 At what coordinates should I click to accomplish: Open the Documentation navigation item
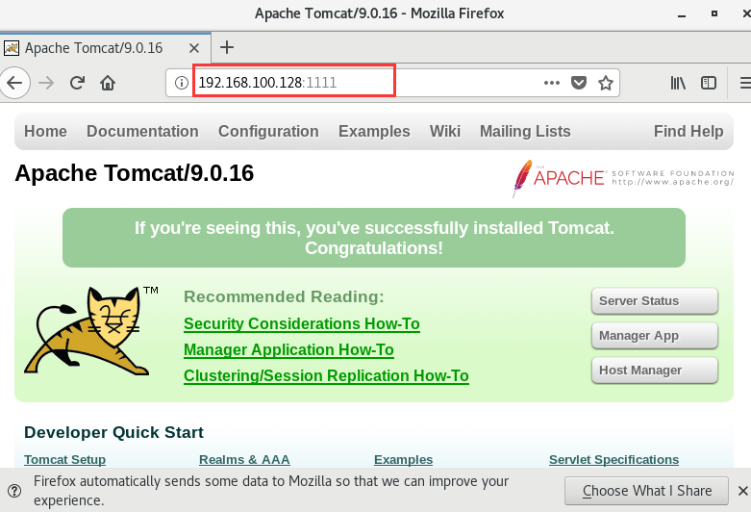coord(142,131)
